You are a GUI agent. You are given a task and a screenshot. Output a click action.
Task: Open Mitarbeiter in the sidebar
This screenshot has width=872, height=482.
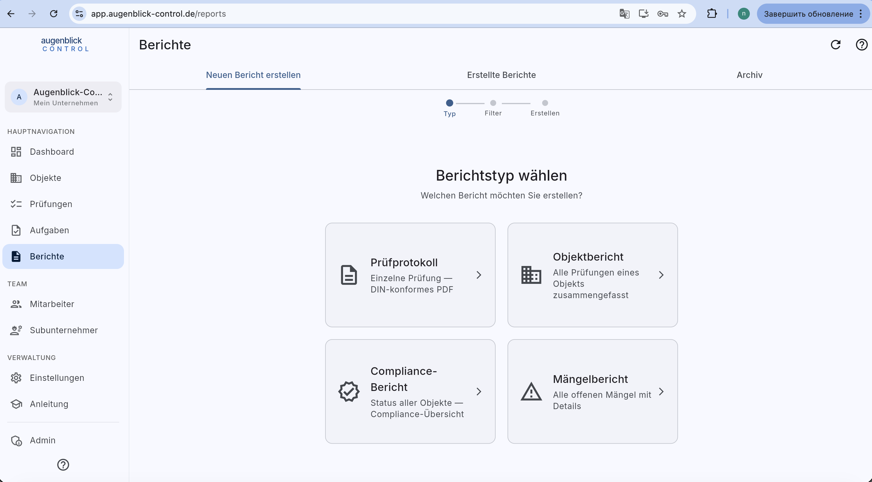click(63, 304)
